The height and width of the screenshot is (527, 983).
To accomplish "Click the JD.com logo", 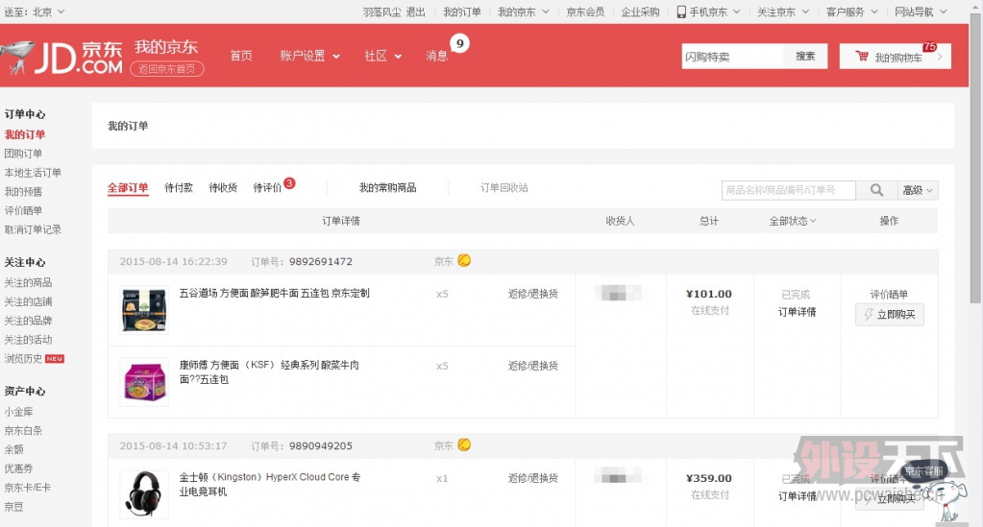I will (x=61, y=58).
